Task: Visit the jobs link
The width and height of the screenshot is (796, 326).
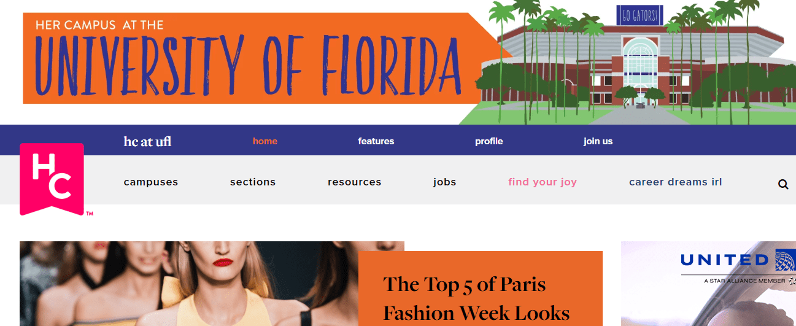Action: coord(445,182)
